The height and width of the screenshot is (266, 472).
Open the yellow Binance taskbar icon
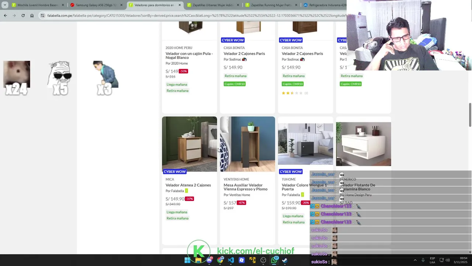(x=253, y=260)
